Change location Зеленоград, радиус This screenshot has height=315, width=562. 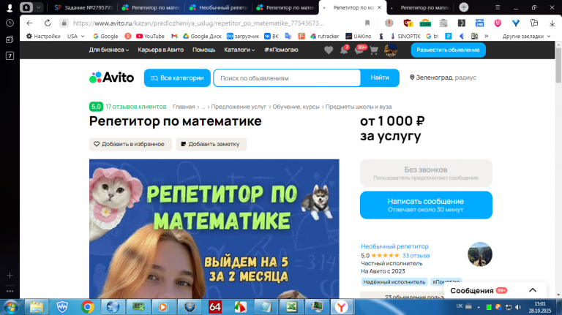(443, 77)
